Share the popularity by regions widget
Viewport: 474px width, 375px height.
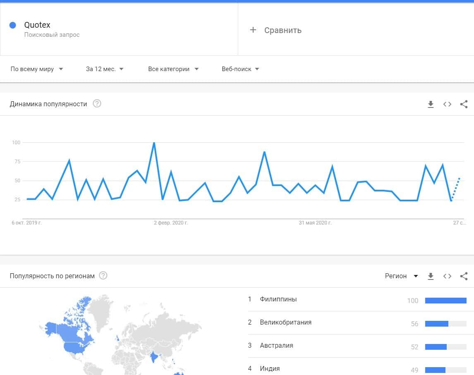click(x=464, y=276)
